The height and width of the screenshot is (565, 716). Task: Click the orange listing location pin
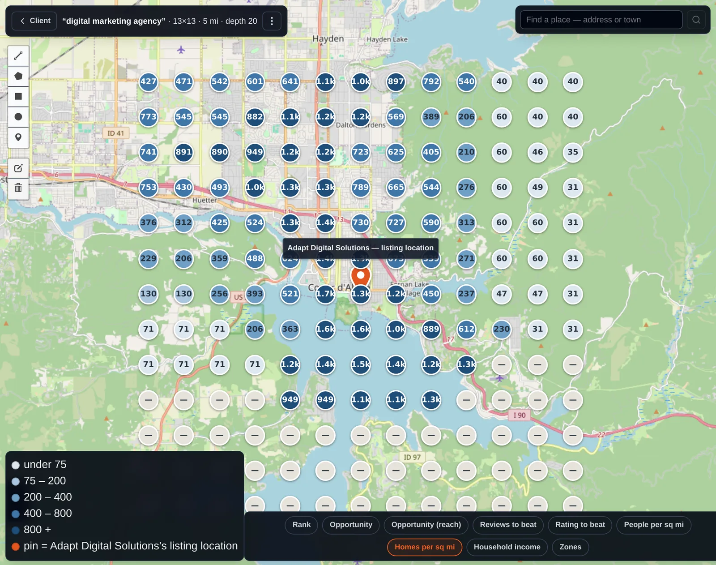pyautogui.click(x=361, y=277)
